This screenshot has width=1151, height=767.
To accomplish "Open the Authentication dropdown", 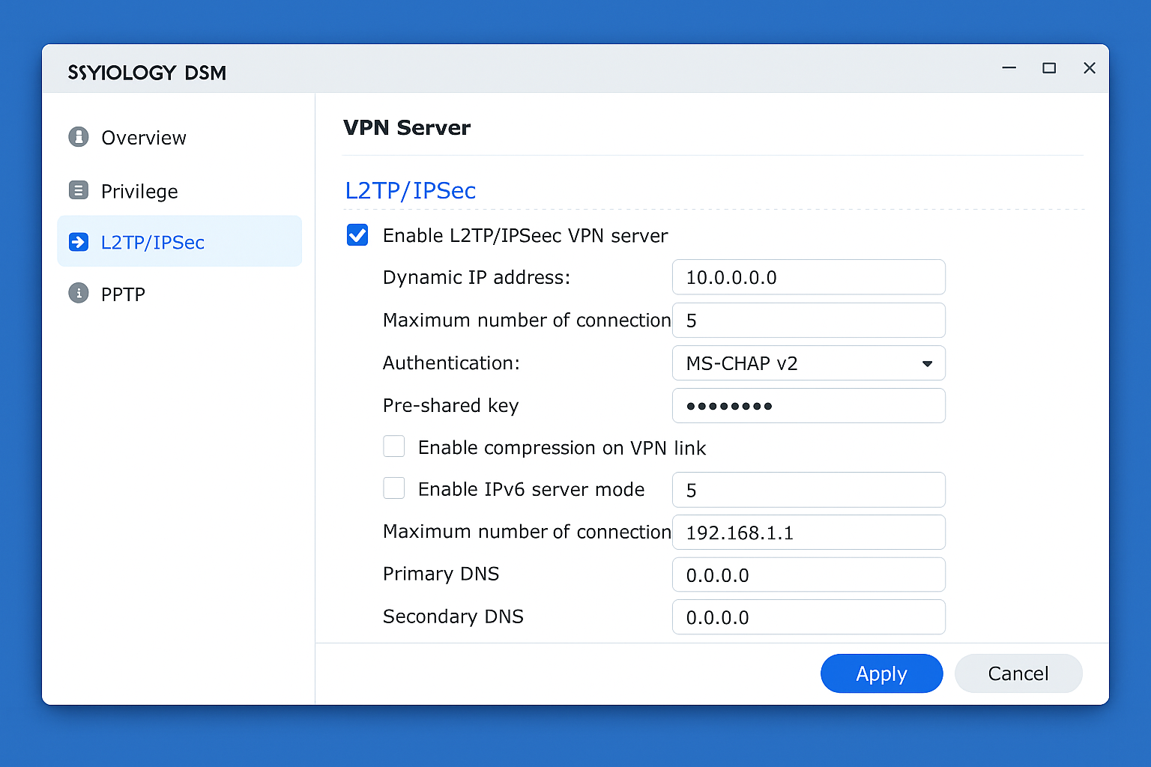I will click(928, 363).
